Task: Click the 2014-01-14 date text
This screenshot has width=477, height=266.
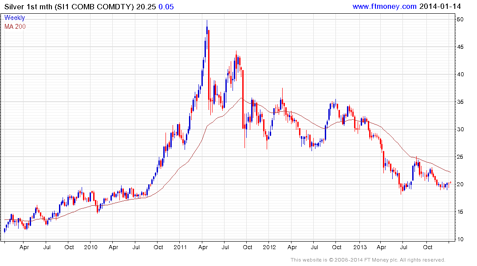Action: pyautogui.click(x=440, y=6)
